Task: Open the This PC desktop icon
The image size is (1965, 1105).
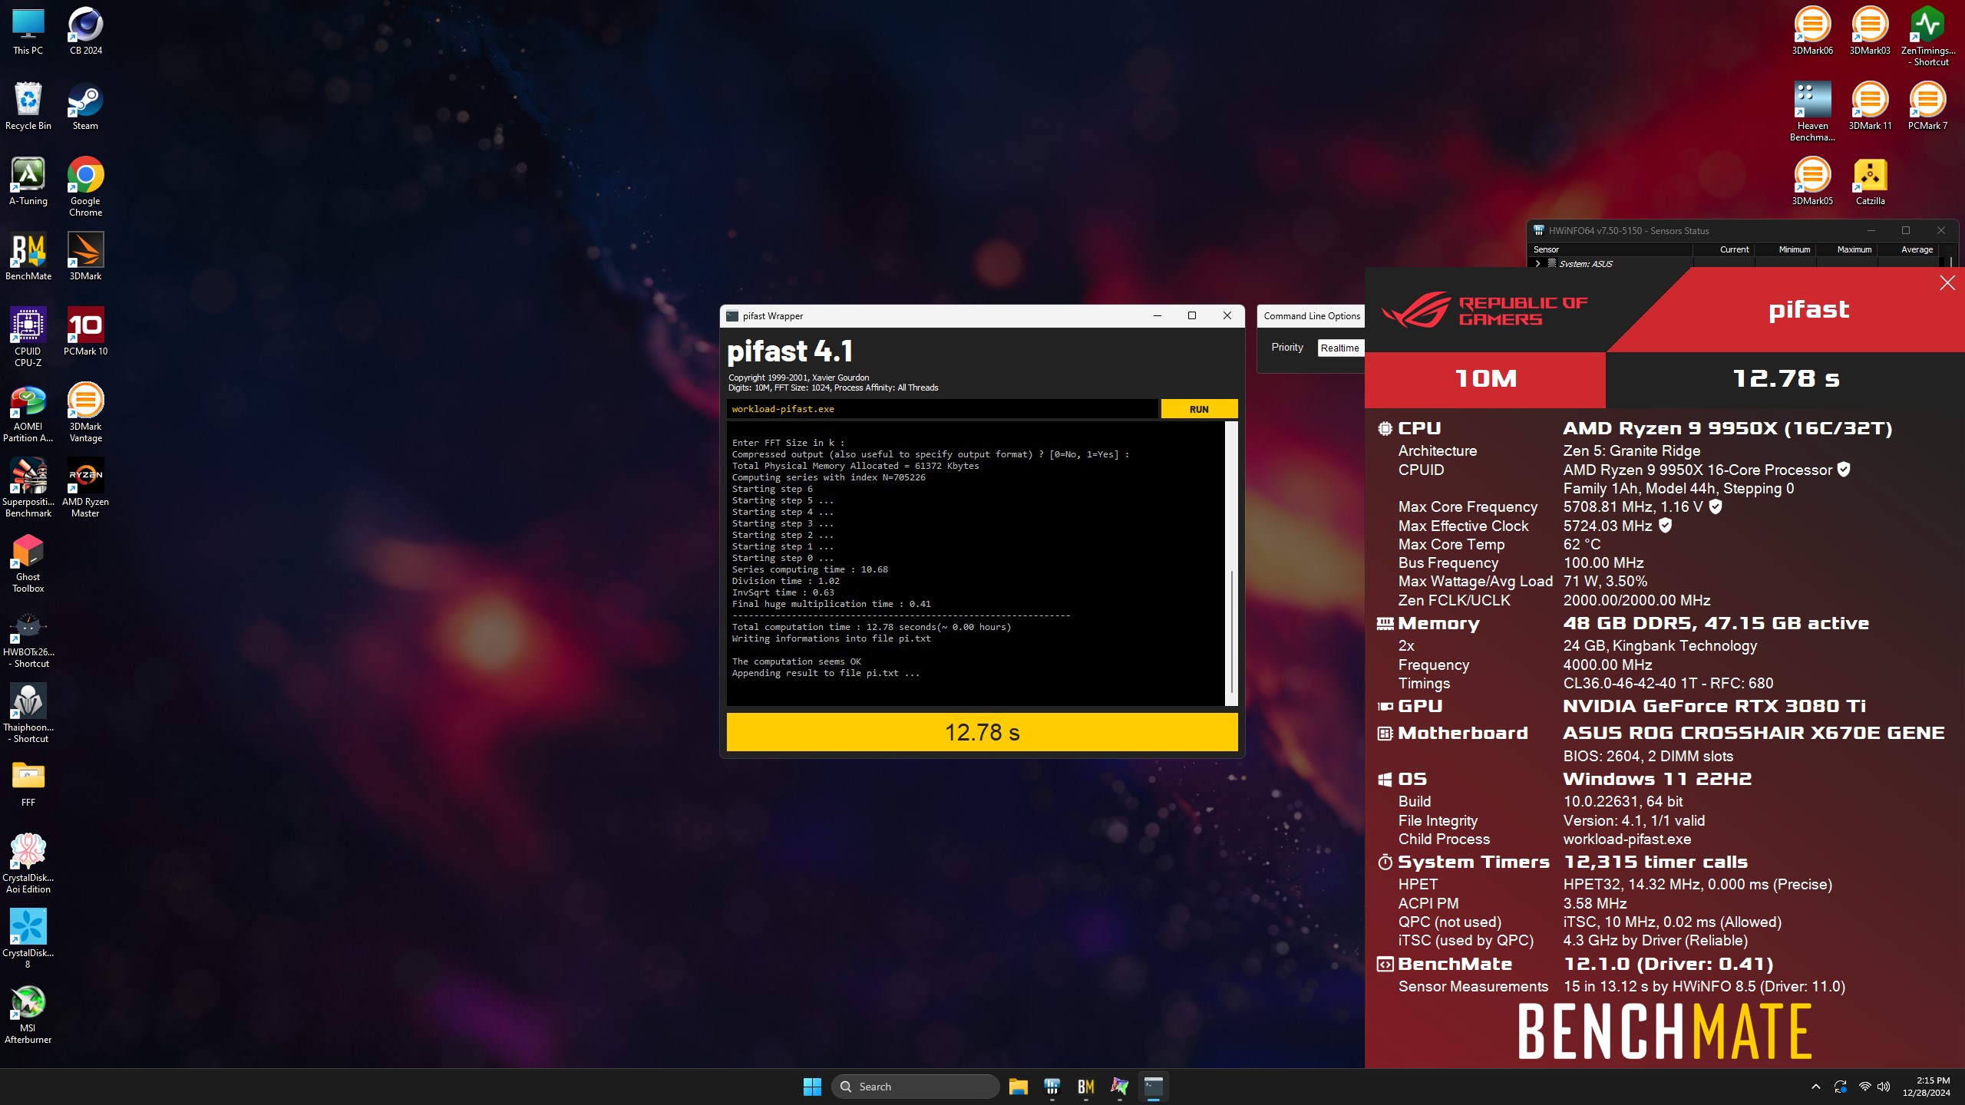Action: click(28, 31)
